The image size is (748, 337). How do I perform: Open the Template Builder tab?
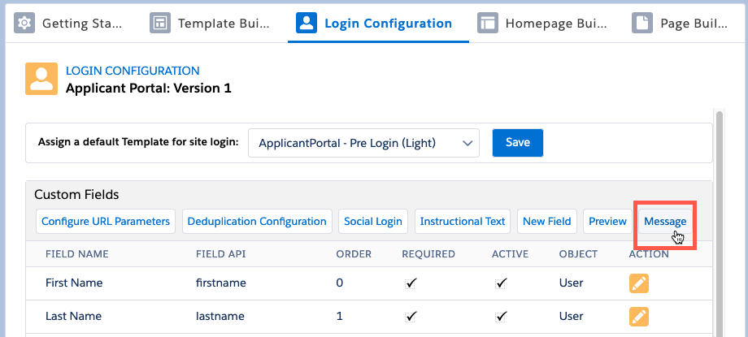click(211, 23)
